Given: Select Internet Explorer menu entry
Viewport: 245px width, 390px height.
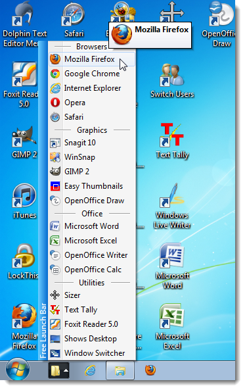Looking at the screenshot, I should coord(92,88).
